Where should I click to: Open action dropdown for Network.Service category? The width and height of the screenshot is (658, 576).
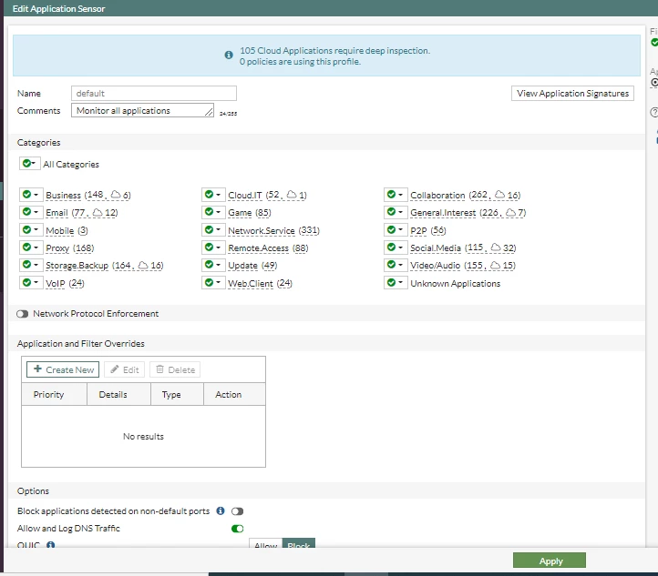[x=213, y=230]
